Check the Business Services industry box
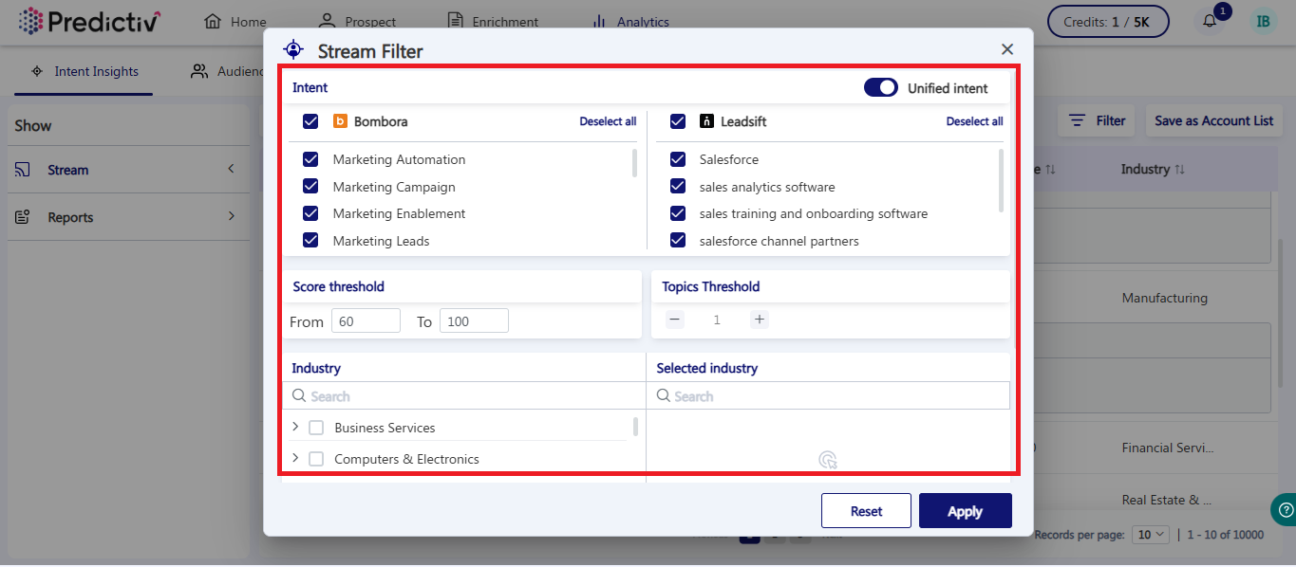The height and width of the screenshot is (567, 1296). (x=316, y=428)
